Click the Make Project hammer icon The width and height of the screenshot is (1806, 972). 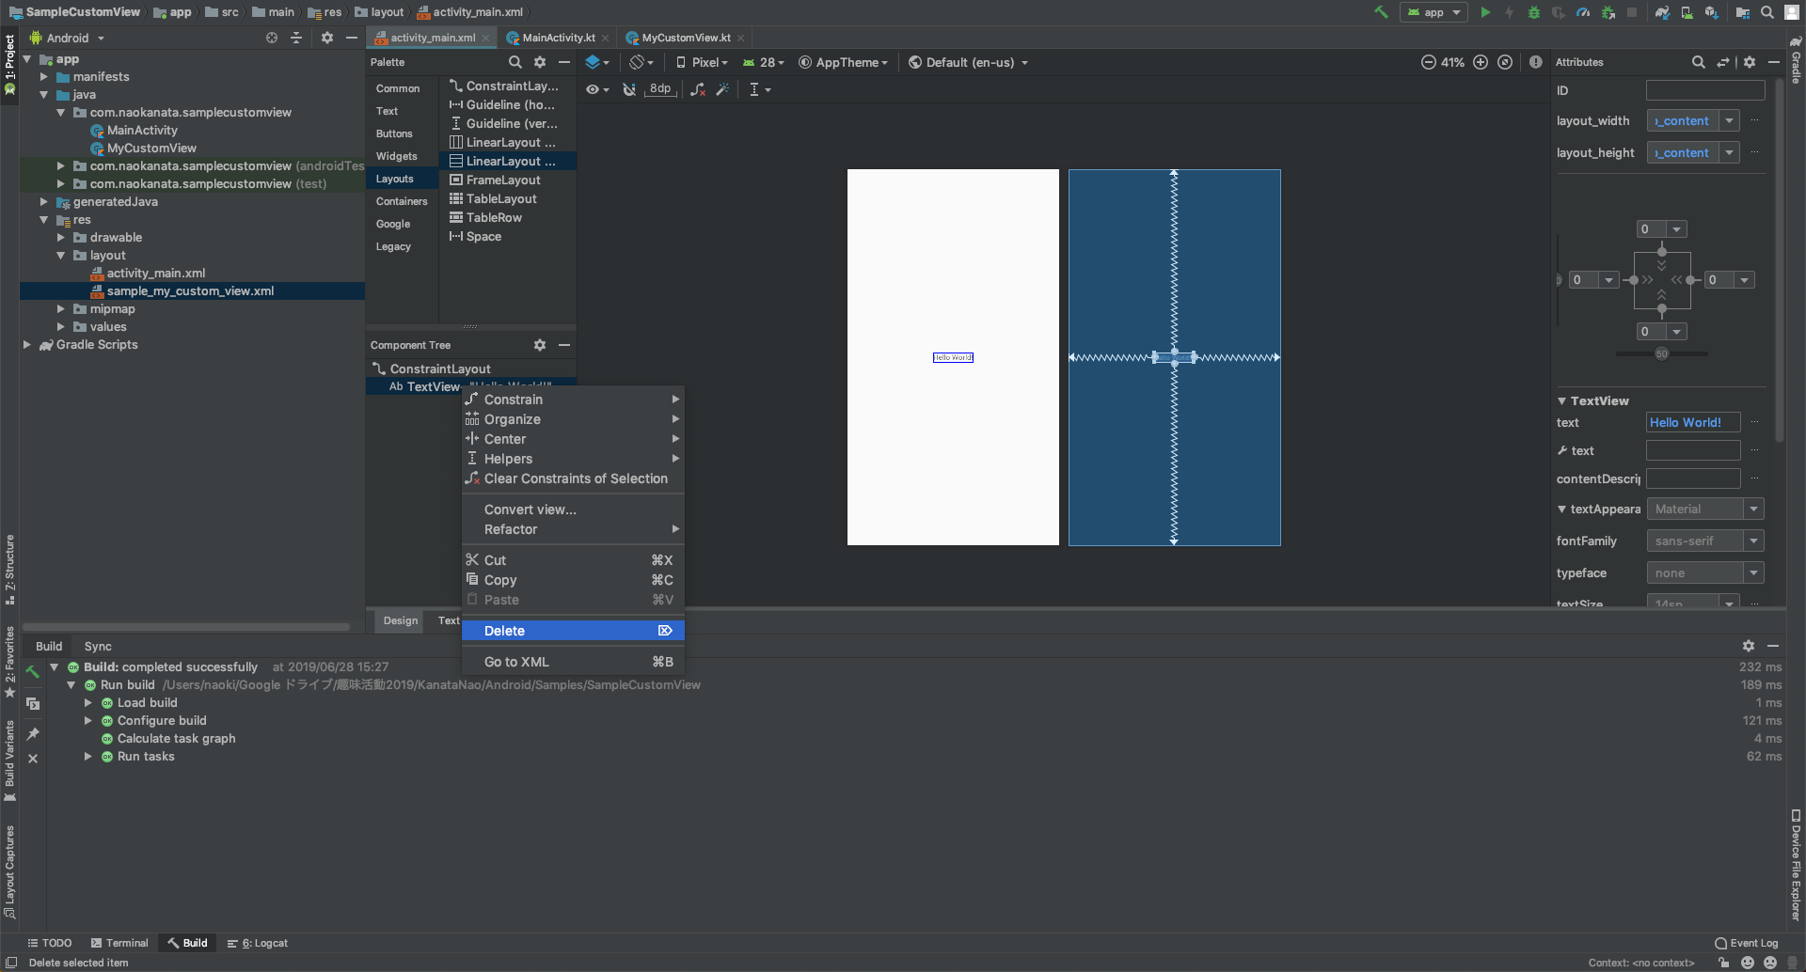[x=1381, y=12]
